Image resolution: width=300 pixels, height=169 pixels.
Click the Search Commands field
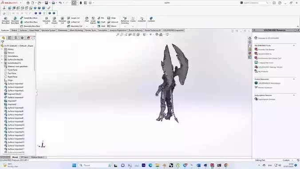254,3
